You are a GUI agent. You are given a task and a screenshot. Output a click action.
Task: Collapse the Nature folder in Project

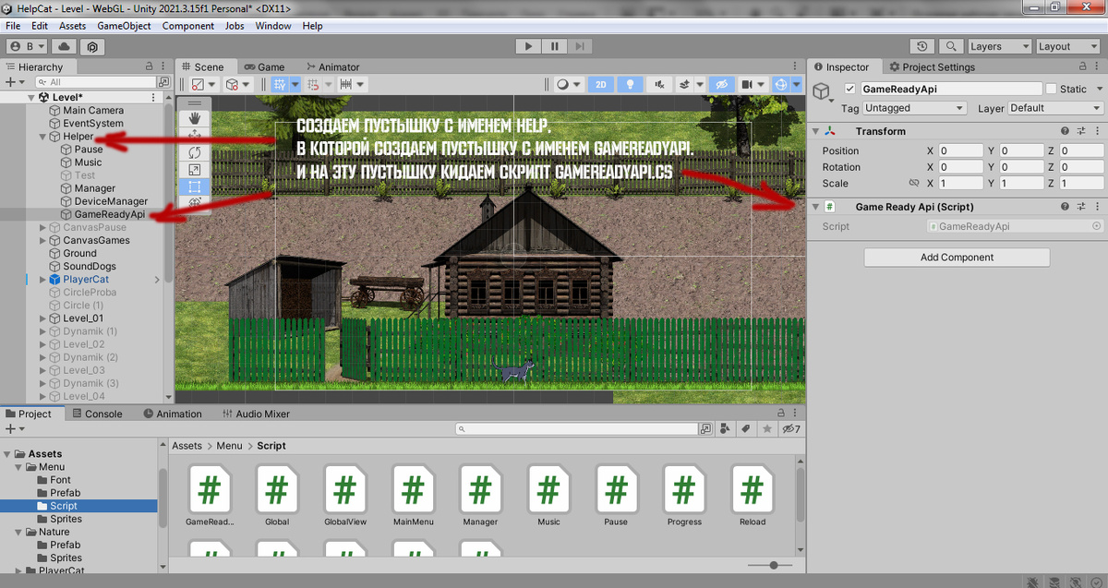pos(18,533)
